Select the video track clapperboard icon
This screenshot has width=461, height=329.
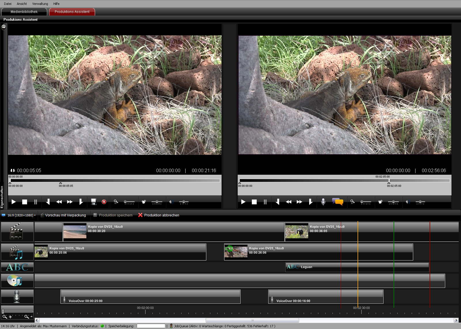point(17,231)
